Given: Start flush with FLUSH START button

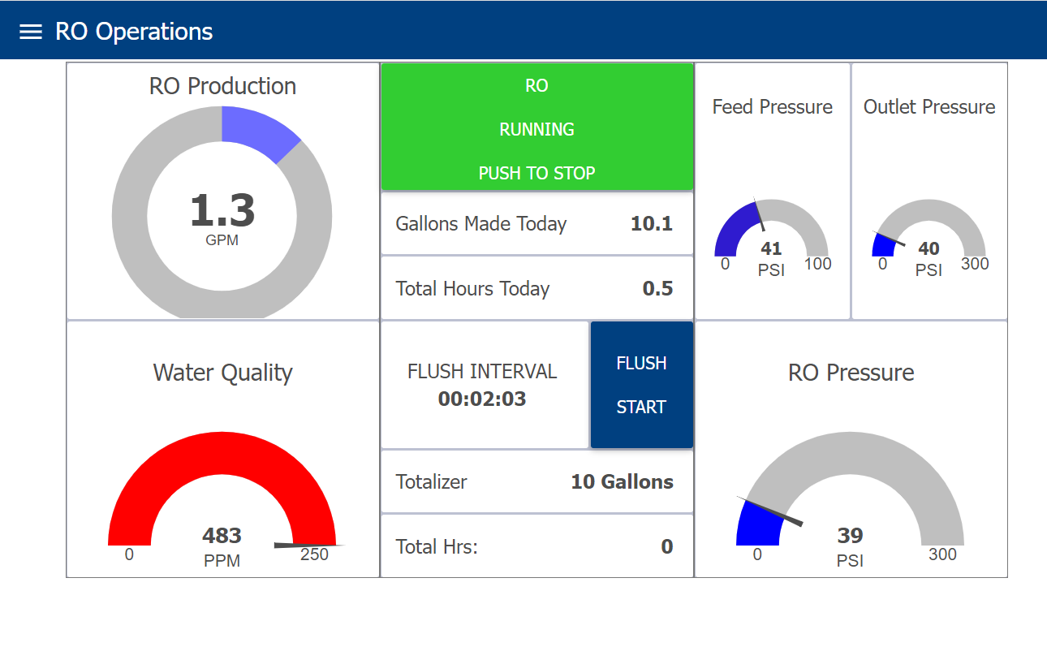Looking at the screenshot, I should tap(641, 385).
